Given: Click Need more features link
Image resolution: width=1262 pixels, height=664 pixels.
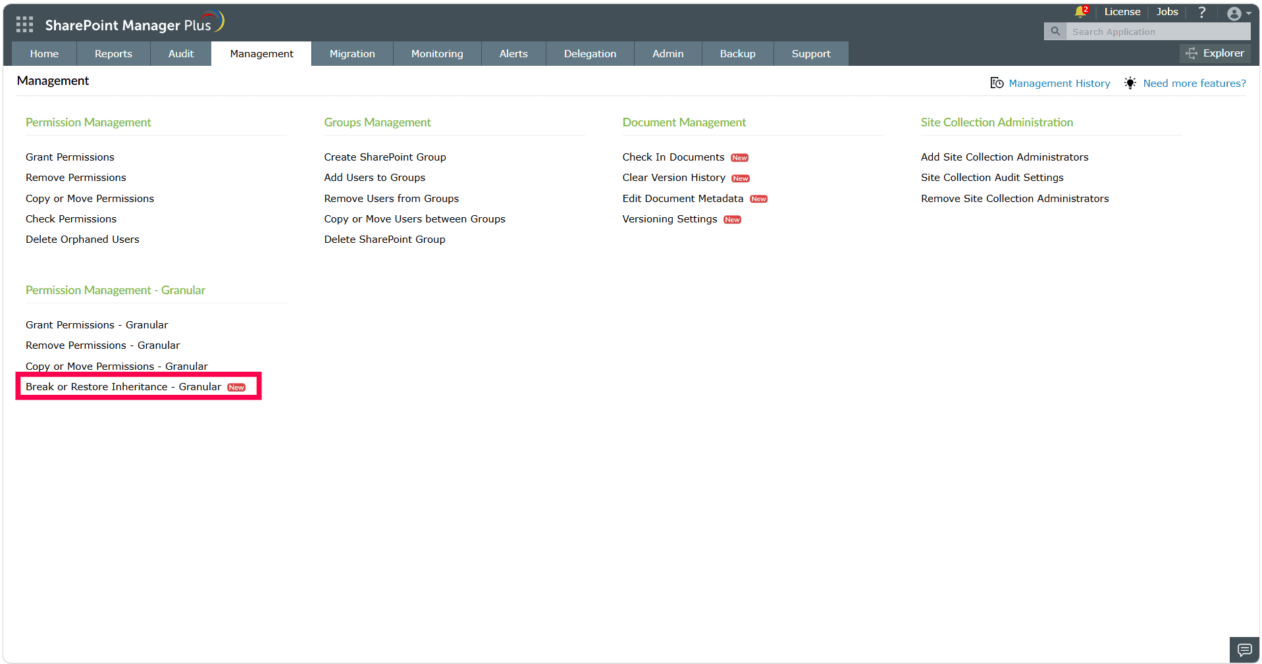Looking at the screenshot, I should 1194,84.
